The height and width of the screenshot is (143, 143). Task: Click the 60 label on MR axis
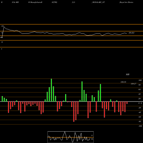140,90
